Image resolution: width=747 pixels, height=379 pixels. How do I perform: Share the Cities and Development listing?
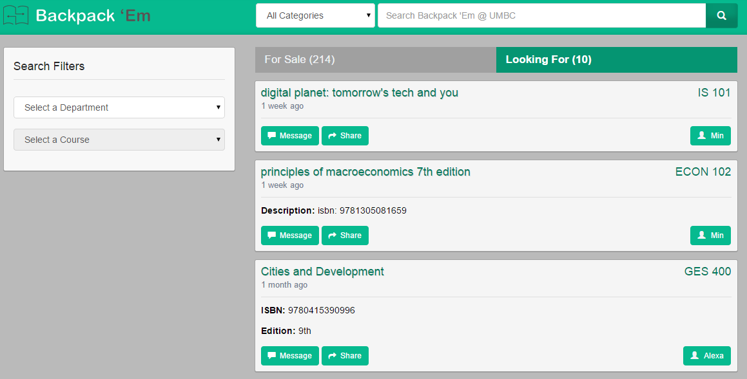(345, 356)
